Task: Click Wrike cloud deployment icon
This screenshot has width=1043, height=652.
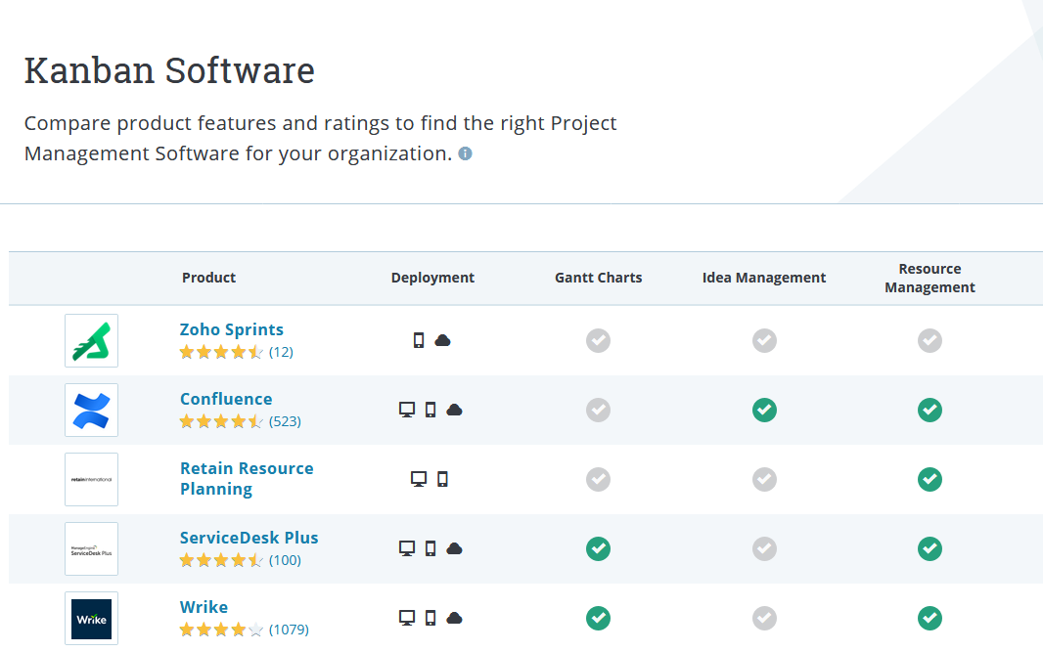Action: point(454,618)
